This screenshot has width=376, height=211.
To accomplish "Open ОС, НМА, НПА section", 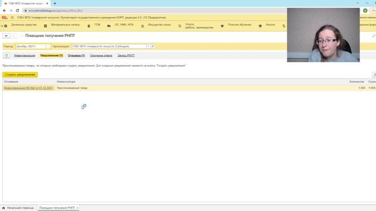I will click(124, 25).
